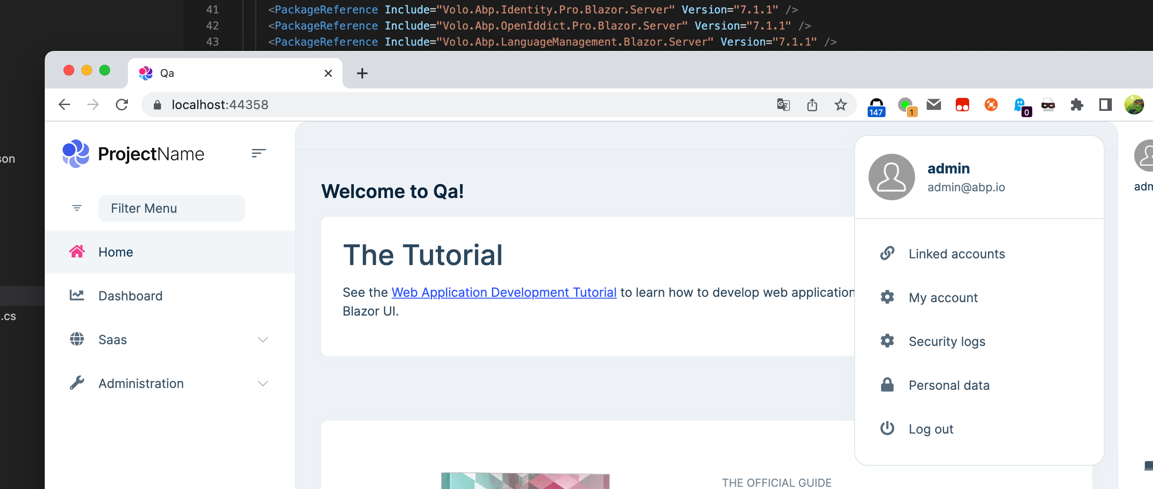This screenshot has width=1153, height=489.
Task: Expand the Administration menu chevron
Action: (263, 384)
